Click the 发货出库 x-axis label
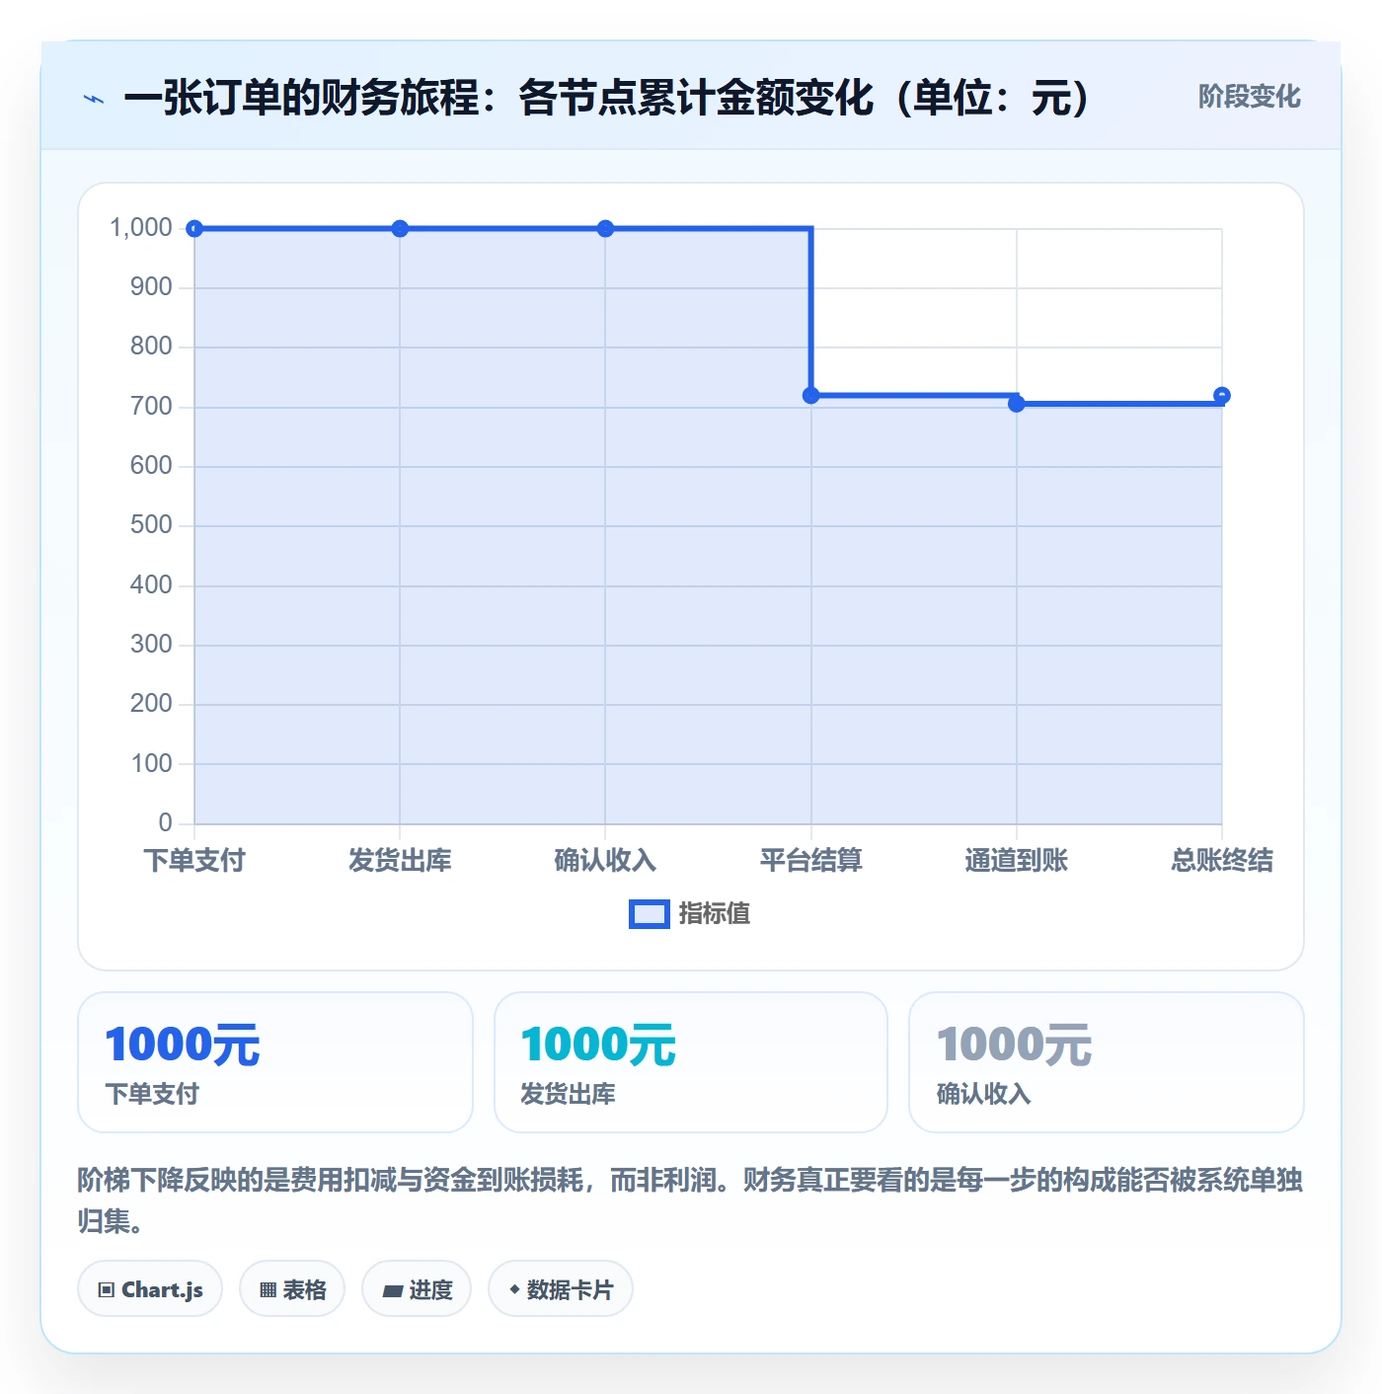 (x=400, y=860)
